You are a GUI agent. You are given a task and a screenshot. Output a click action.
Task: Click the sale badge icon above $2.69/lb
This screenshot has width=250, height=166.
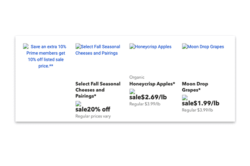[132, 91]
